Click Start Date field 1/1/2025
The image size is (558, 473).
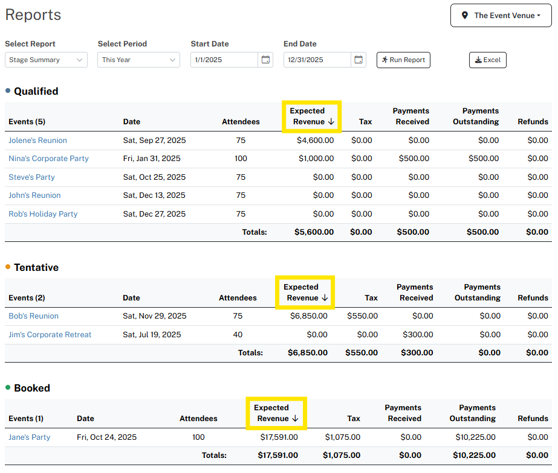coord(224,60)
